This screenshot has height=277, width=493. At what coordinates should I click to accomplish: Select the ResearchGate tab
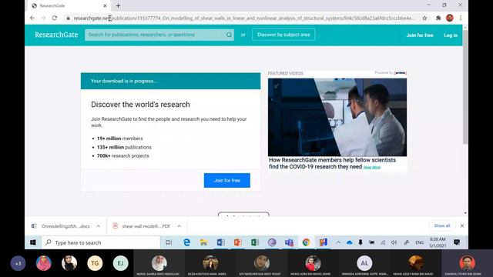pyautogui.click(x=68, y=5)
